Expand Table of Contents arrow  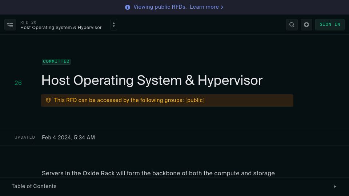click(x=335, y=187)
